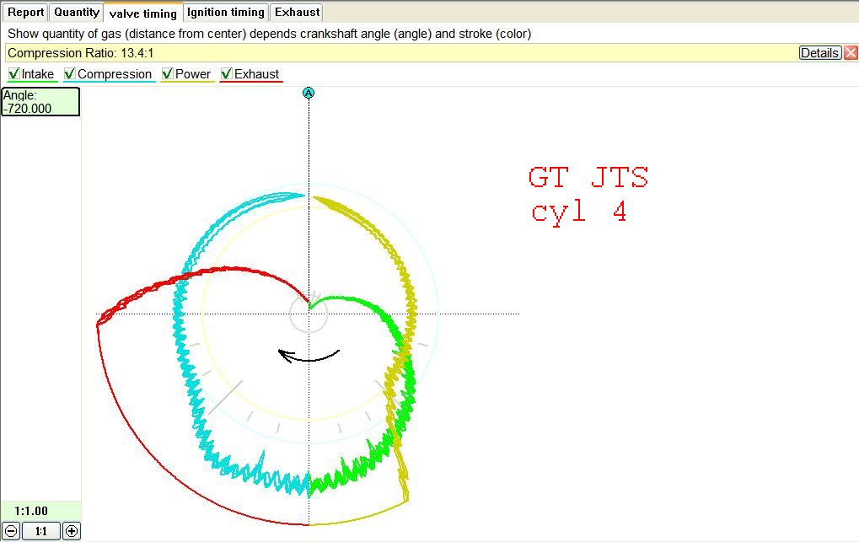The image size is (859, 542).
Task: Open the Quantity tab
Action: tap(76, 12)
